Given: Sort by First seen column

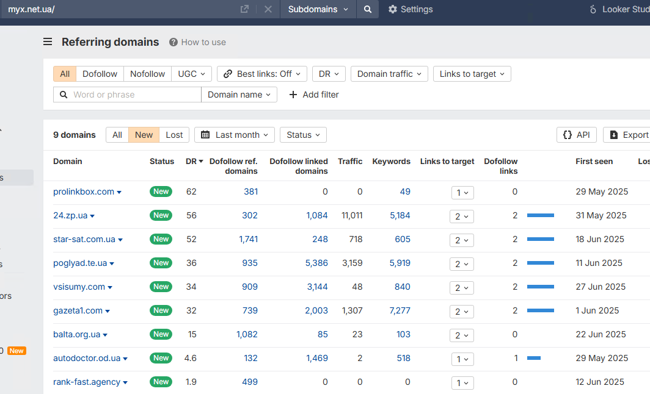Looking at the screenshot, I should coord(594,162).
